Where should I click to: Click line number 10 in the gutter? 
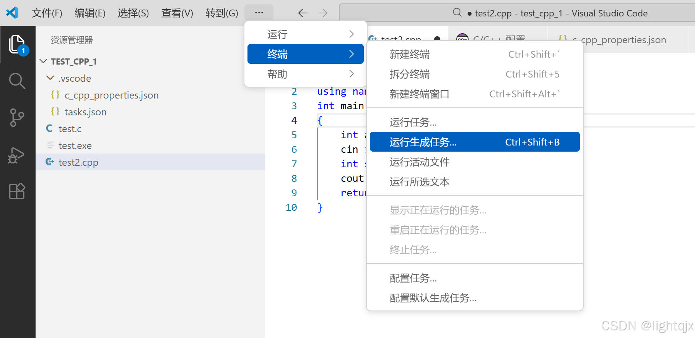[x=291, y=207]
